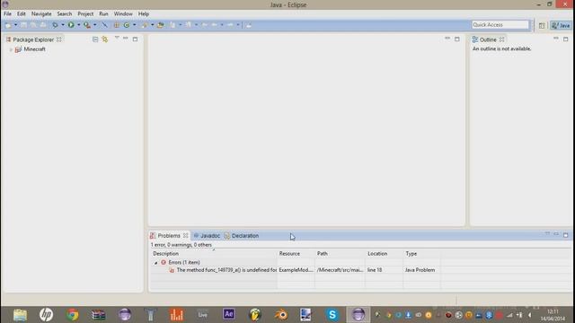Image resolution: width=575 pixels, height=323 pixels.
Task: Open Package Explorer view menu triangle
Action: 117,38
